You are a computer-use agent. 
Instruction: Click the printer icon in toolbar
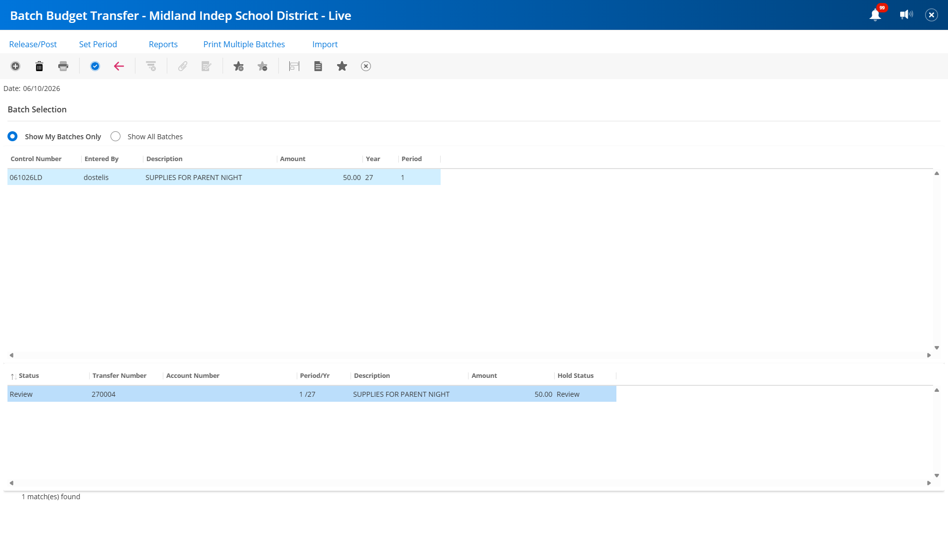(x=63, y=66)
